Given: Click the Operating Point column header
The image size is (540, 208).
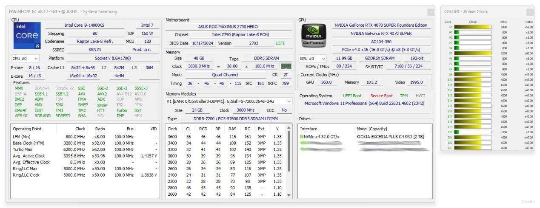Looking at the screenshot, I should 28,129.
